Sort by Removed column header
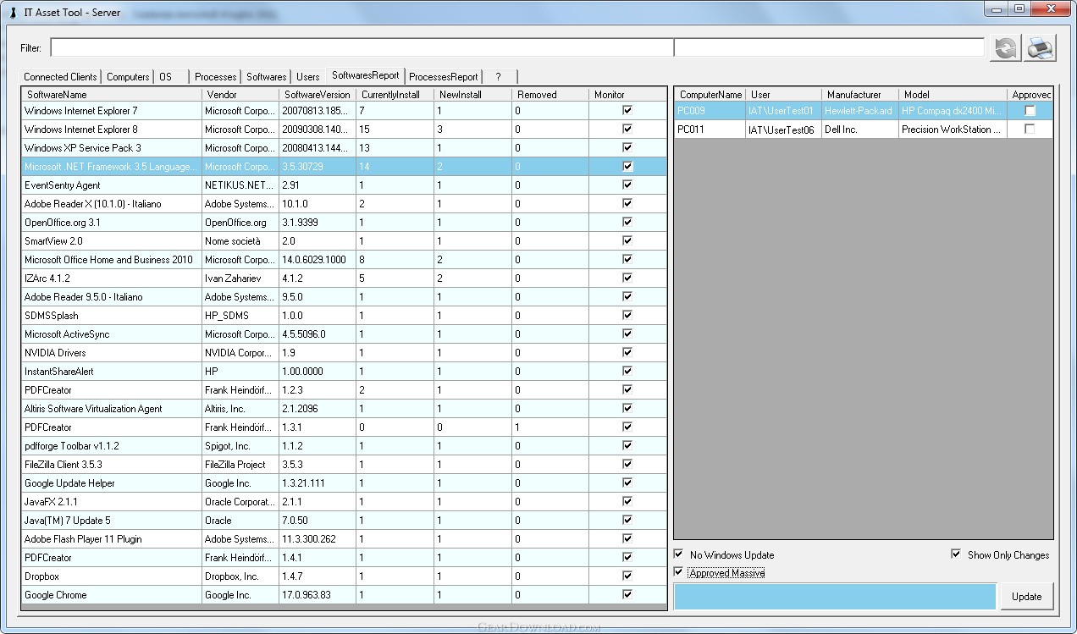1077x634 pixels. pyautogui.click(x=550, y=95)
